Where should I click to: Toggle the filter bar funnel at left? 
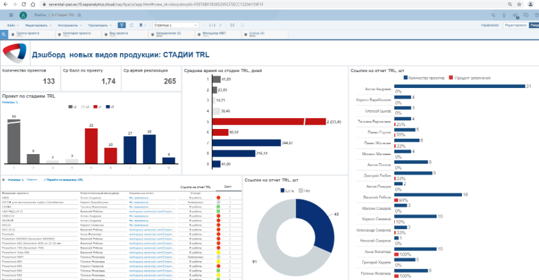pos(4,35)
